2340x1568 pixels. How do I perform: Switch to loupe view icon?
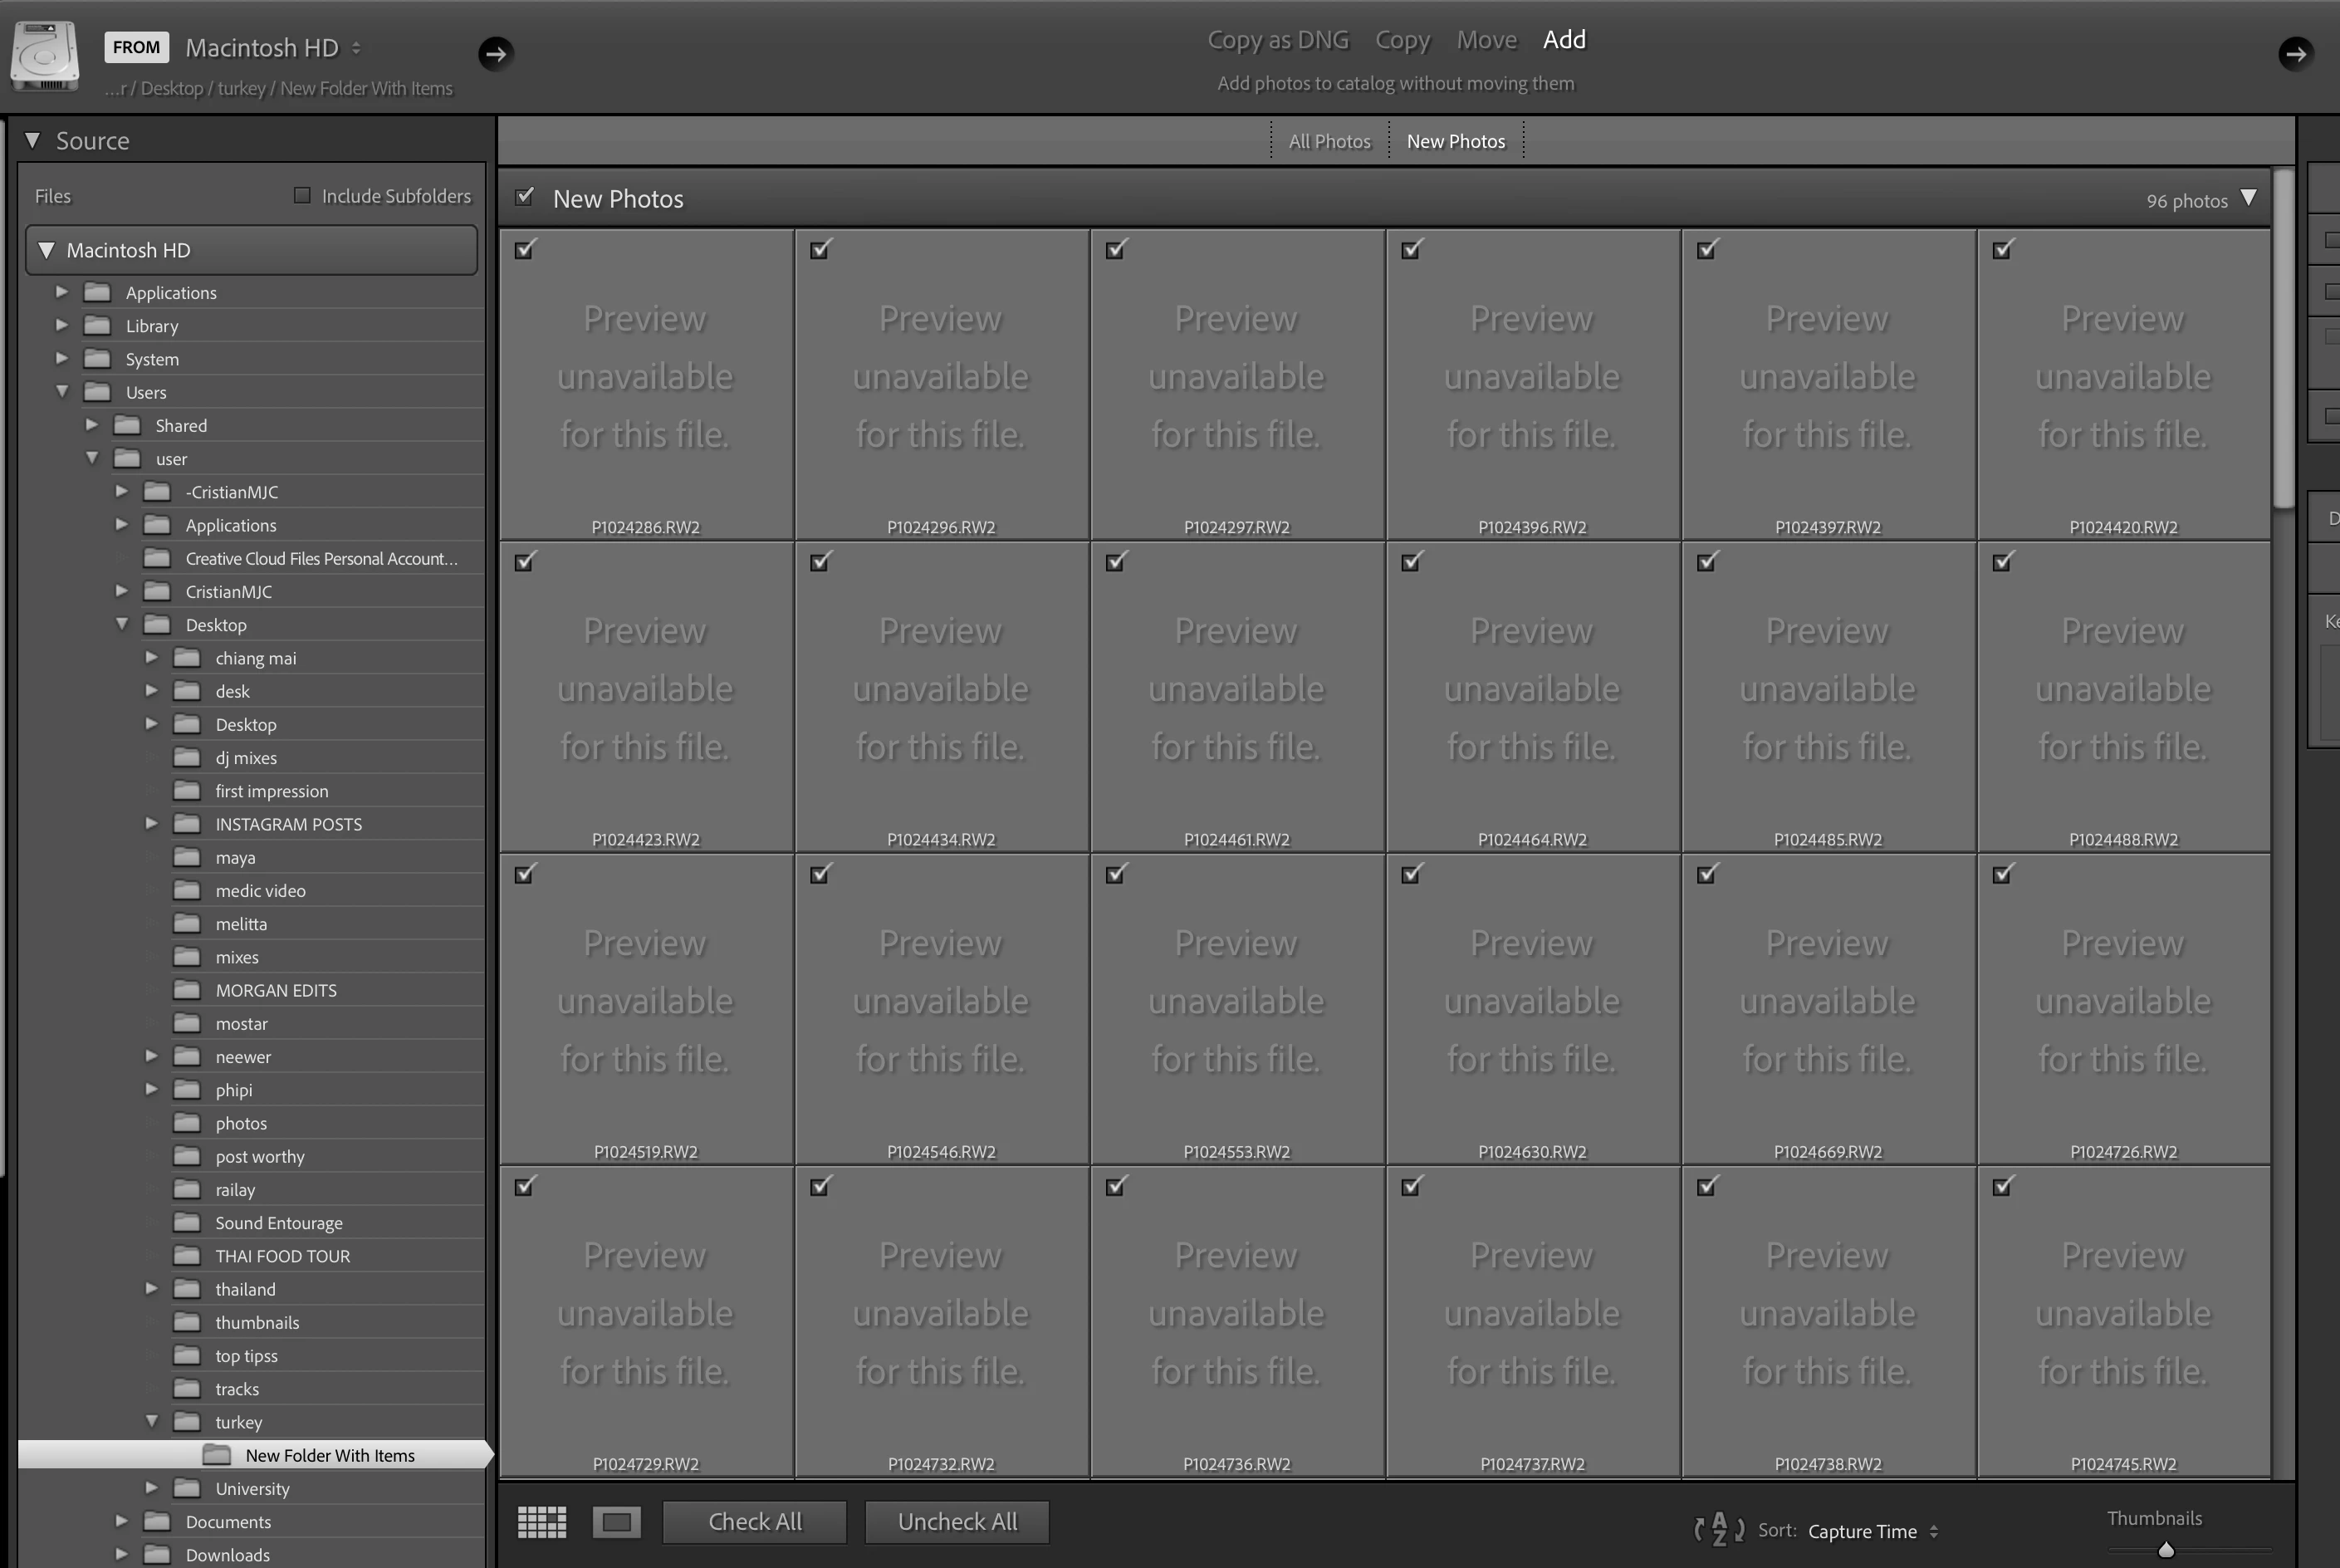617,1522
